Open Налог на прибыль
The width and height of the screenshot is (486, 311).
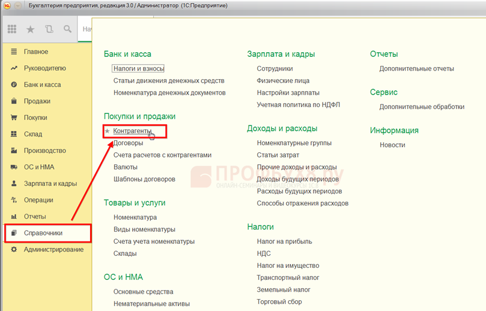(284, 241)
